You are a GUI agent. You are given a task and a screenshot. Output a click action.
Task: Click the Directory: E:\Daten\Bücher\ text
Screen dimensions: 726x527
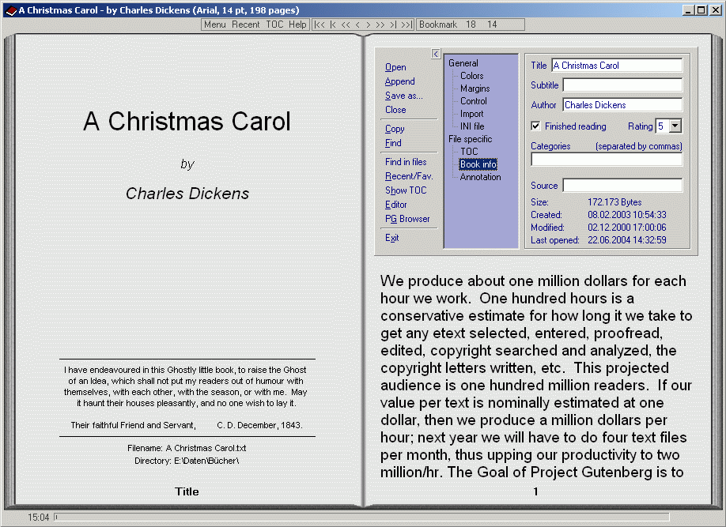(x=187, y=461)
